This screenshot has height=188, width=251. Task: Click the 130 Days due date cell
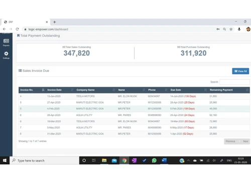point(183,96)
